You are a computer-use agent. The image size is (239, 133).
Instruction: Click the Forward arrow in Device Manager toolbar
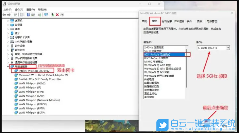[9, 15]
